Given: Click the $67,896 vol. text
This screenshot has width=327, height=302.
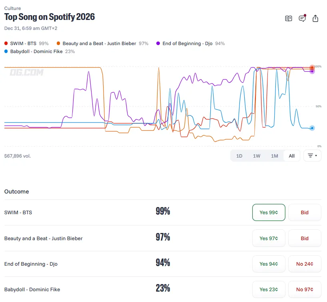Looking at the screenshot, I should pos(18,156).
